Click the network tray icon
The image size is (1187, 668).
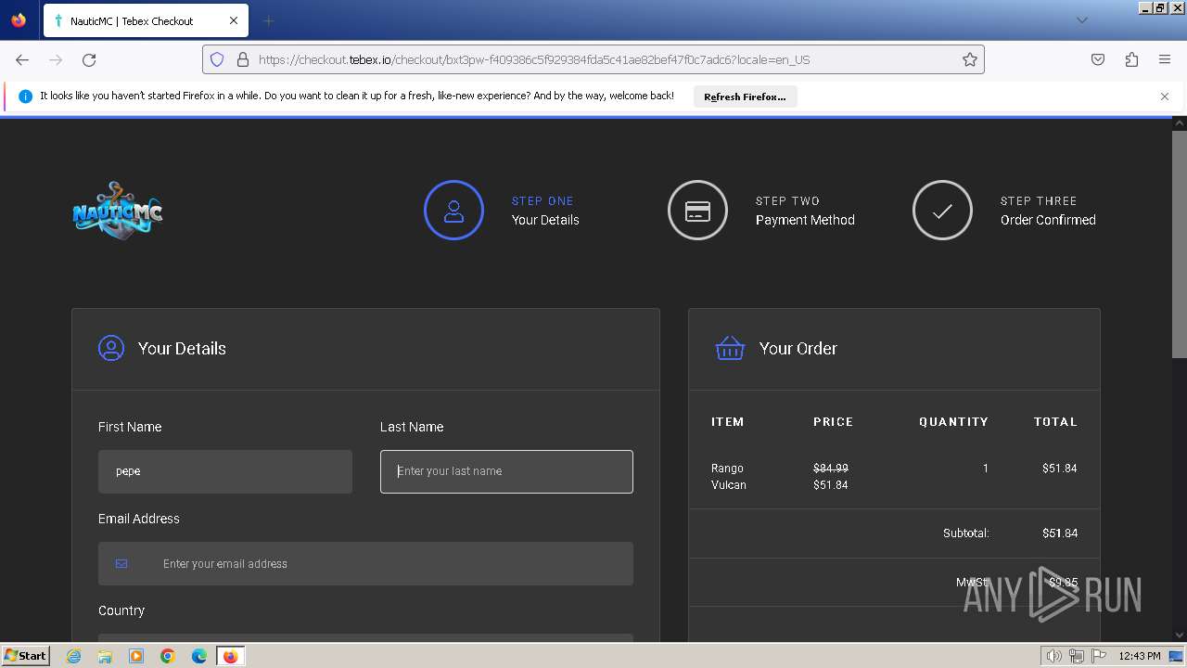(1077, 656)
